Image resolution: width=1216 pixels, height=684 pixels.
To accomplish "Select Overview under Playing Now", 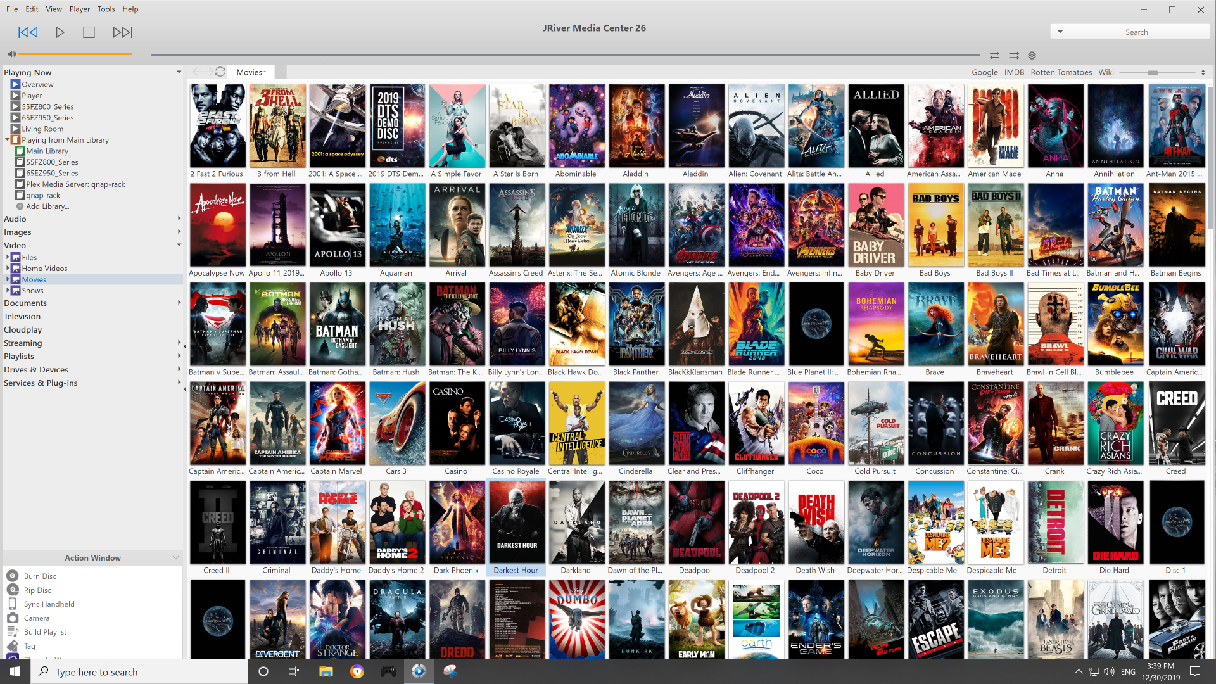I will click(x=37, y=84).
